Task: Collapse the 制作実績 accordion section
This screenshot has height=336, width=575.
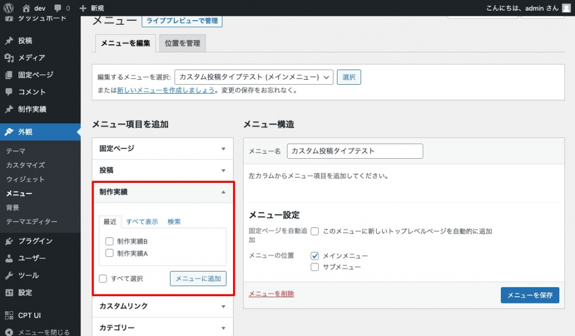Action: (x=162, y=192)
